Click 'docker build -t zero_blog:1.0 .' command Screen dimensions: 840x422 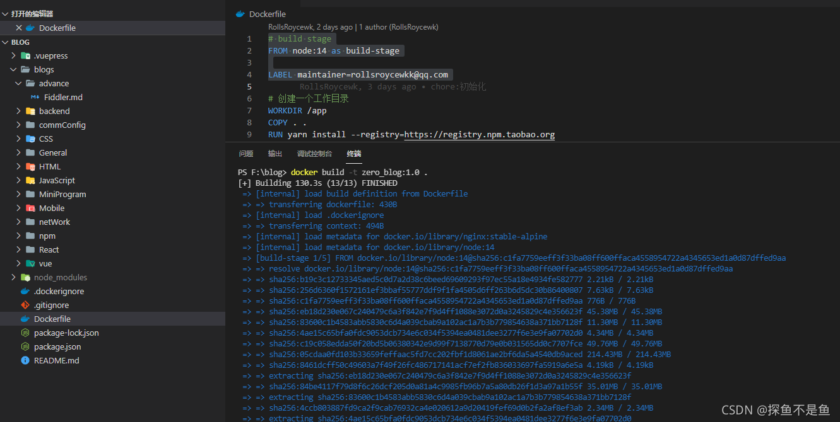[x=359, y=172]
